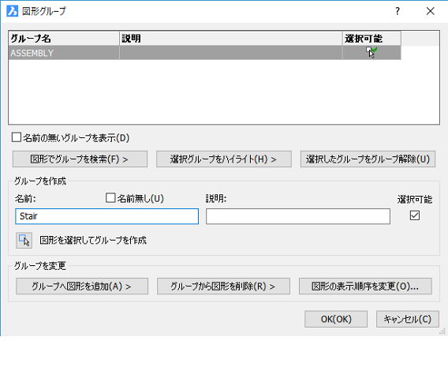Check the 名前無し(U) checkbox
The image size is (448, 367).
(110, 198)
